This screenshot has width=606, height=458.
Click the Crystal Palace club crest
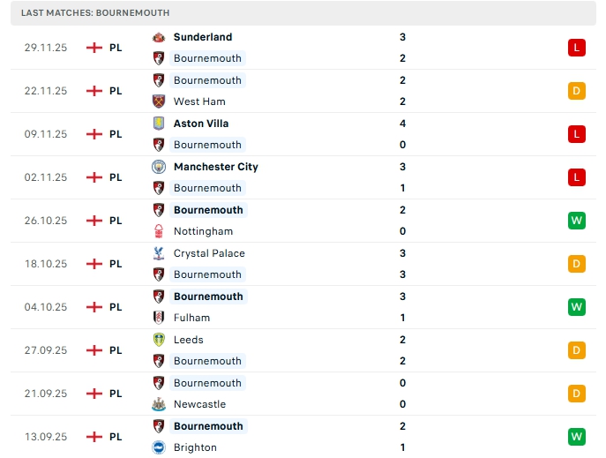pos(159,253)
